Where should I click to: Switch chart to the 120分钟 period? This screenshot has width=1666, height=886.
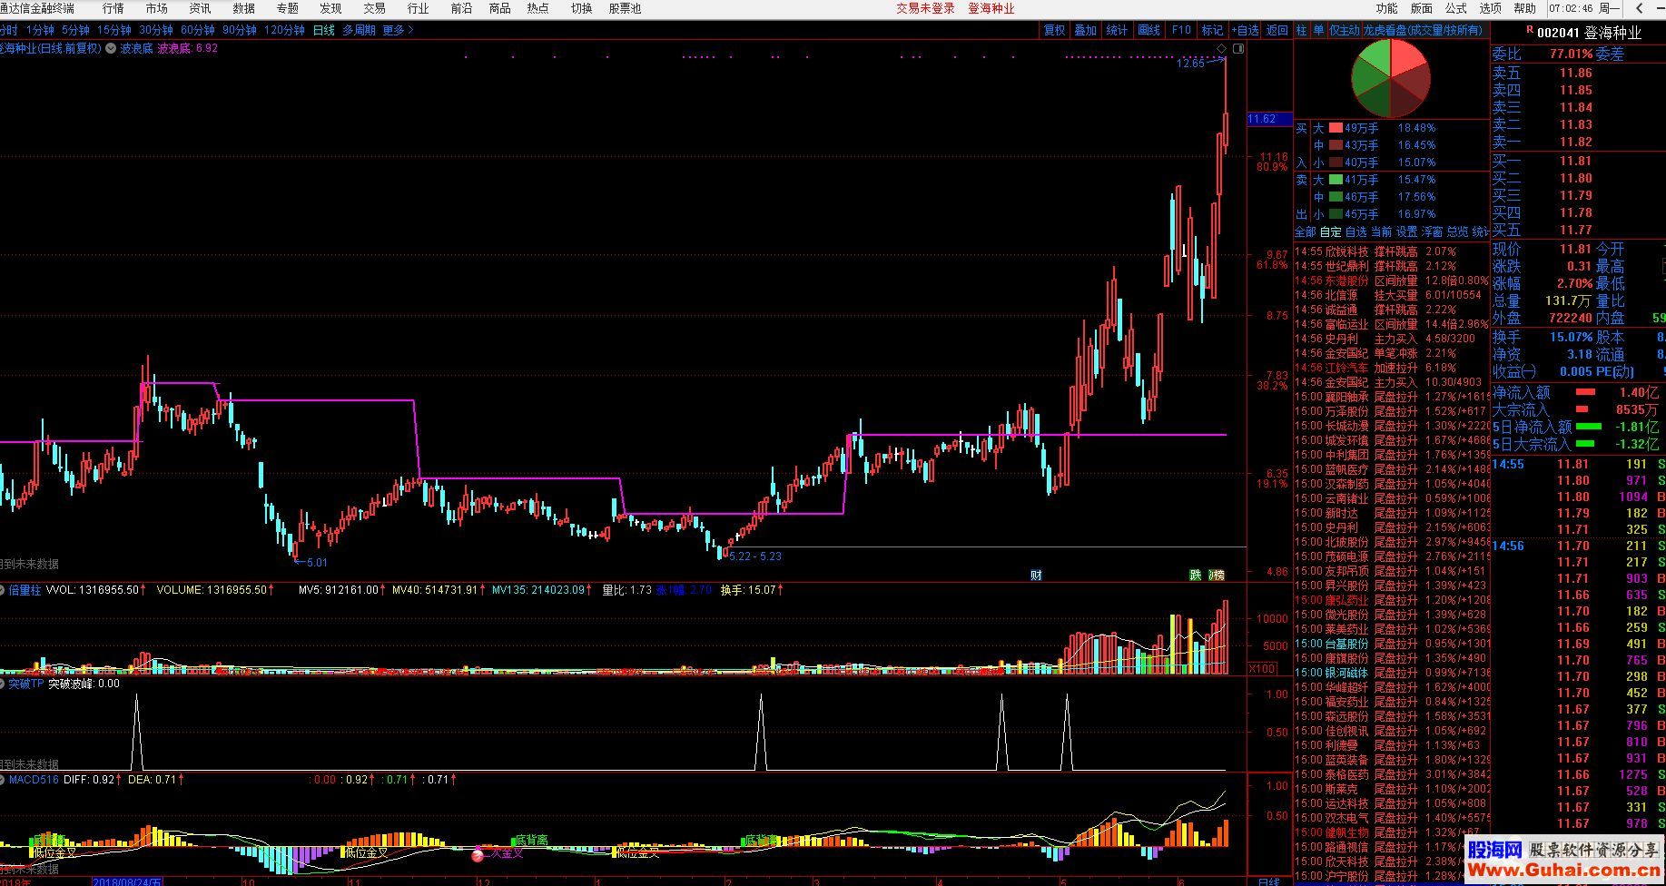[284, 30]
